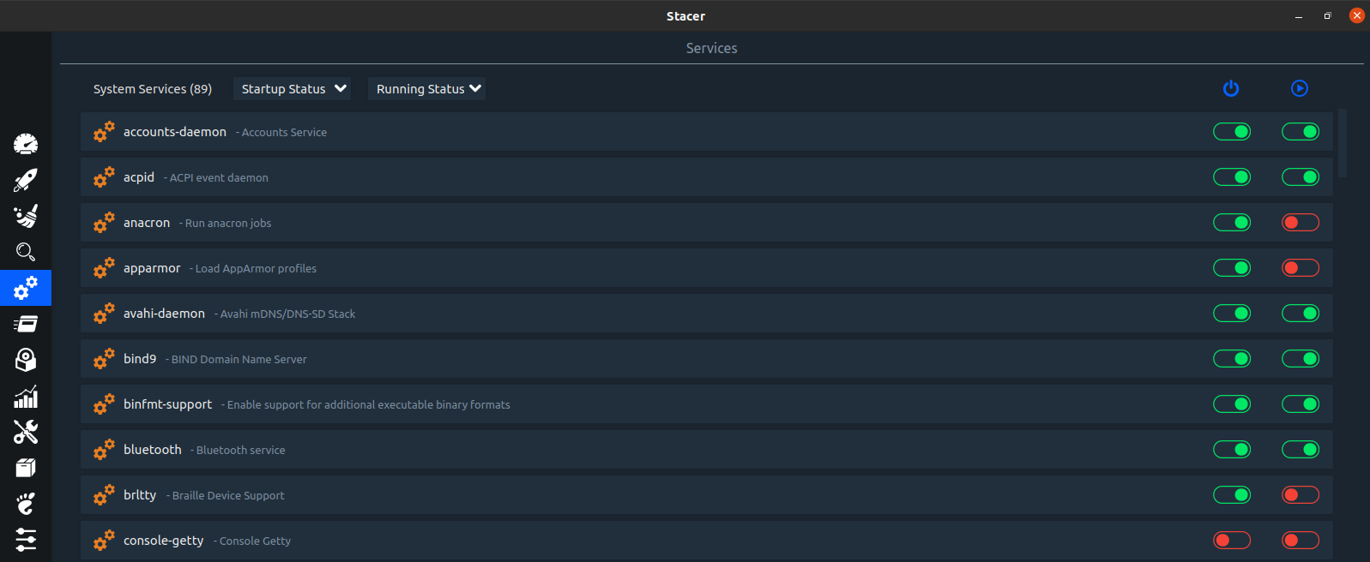Disable bind9 startup toggle
The width and height of the screenshot is (1370, 562).
(x=1232, y=359)
